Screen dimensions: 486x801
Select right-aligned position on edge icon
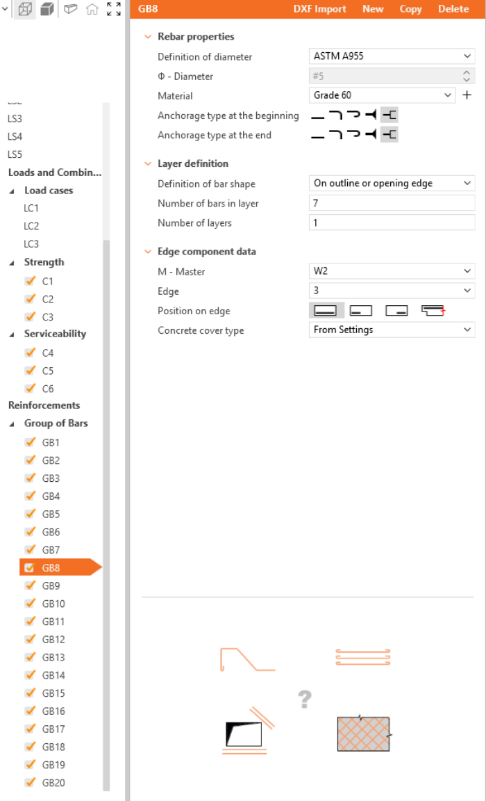[396, 311]
